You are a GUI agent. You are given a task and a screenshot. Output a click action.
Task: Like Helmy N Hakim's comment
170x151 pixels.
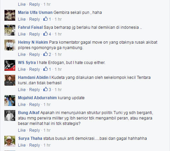pos(22,55)
